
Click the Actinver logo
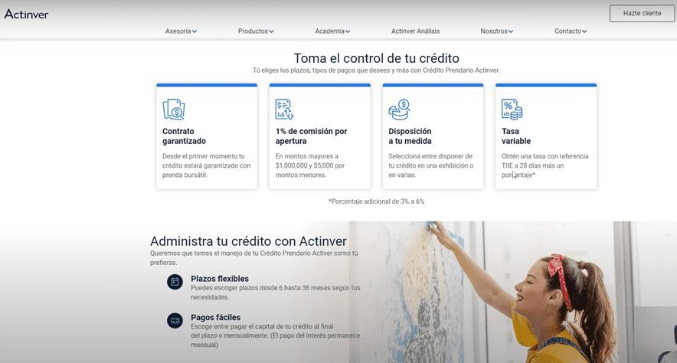26,13
